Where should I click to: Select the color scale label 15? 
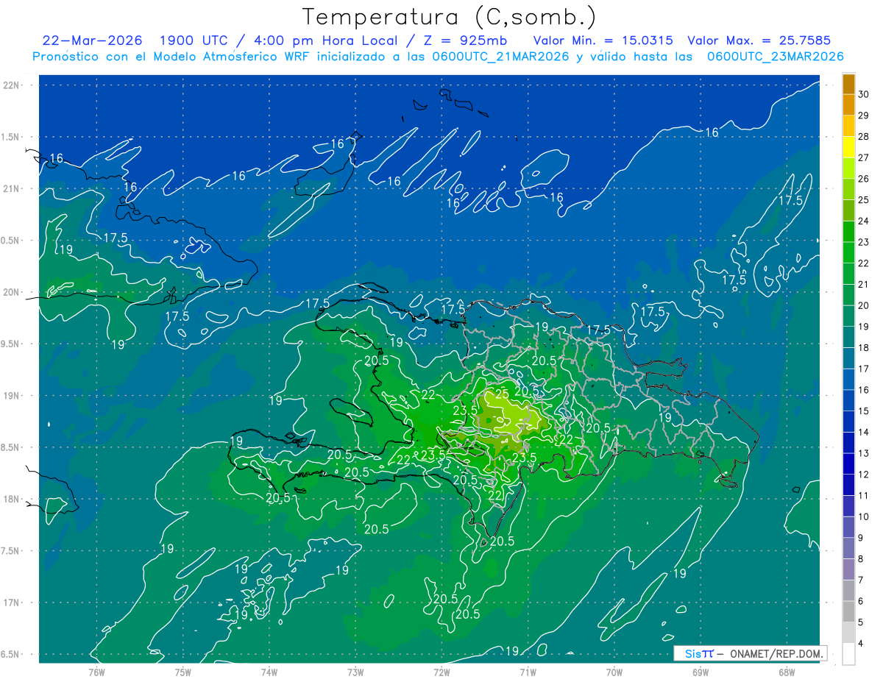coord(864,411)
